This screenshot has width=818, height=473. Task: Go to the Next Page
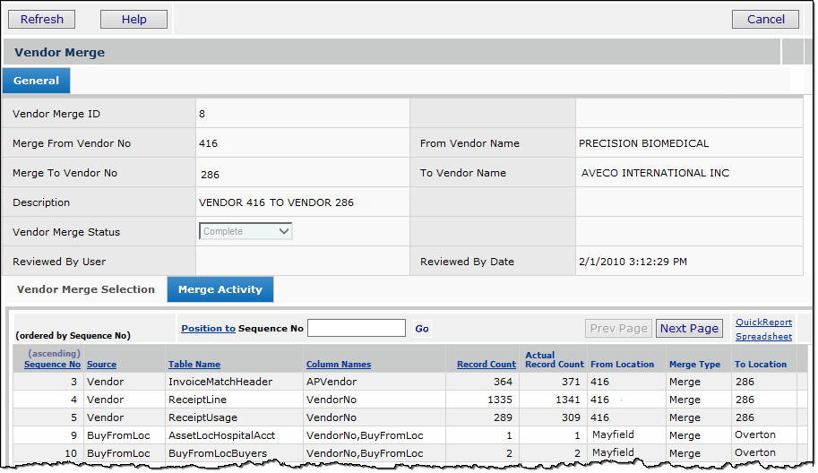689,329
